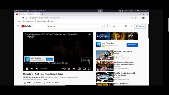Reload the page with refresh icon

23,18
